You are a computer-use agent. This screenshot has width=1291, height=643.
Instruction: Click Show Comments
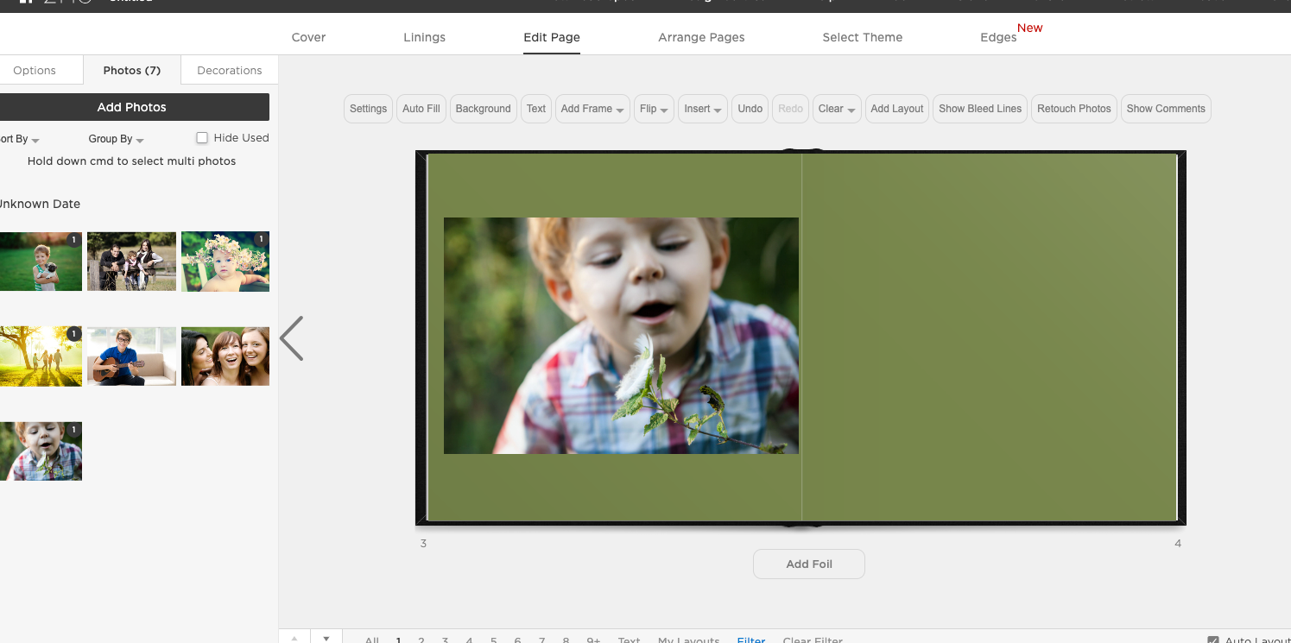click(1166, 109)
